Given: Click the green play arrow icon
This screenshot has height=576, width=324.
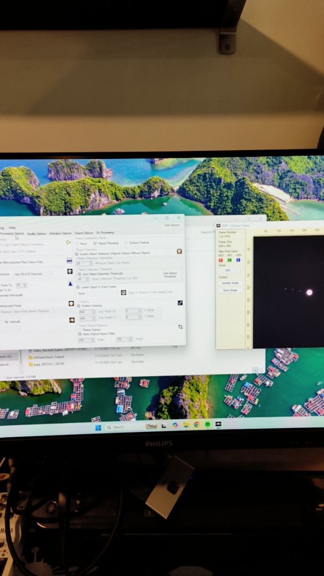Looking at the screenshot, I should point(68,243).
